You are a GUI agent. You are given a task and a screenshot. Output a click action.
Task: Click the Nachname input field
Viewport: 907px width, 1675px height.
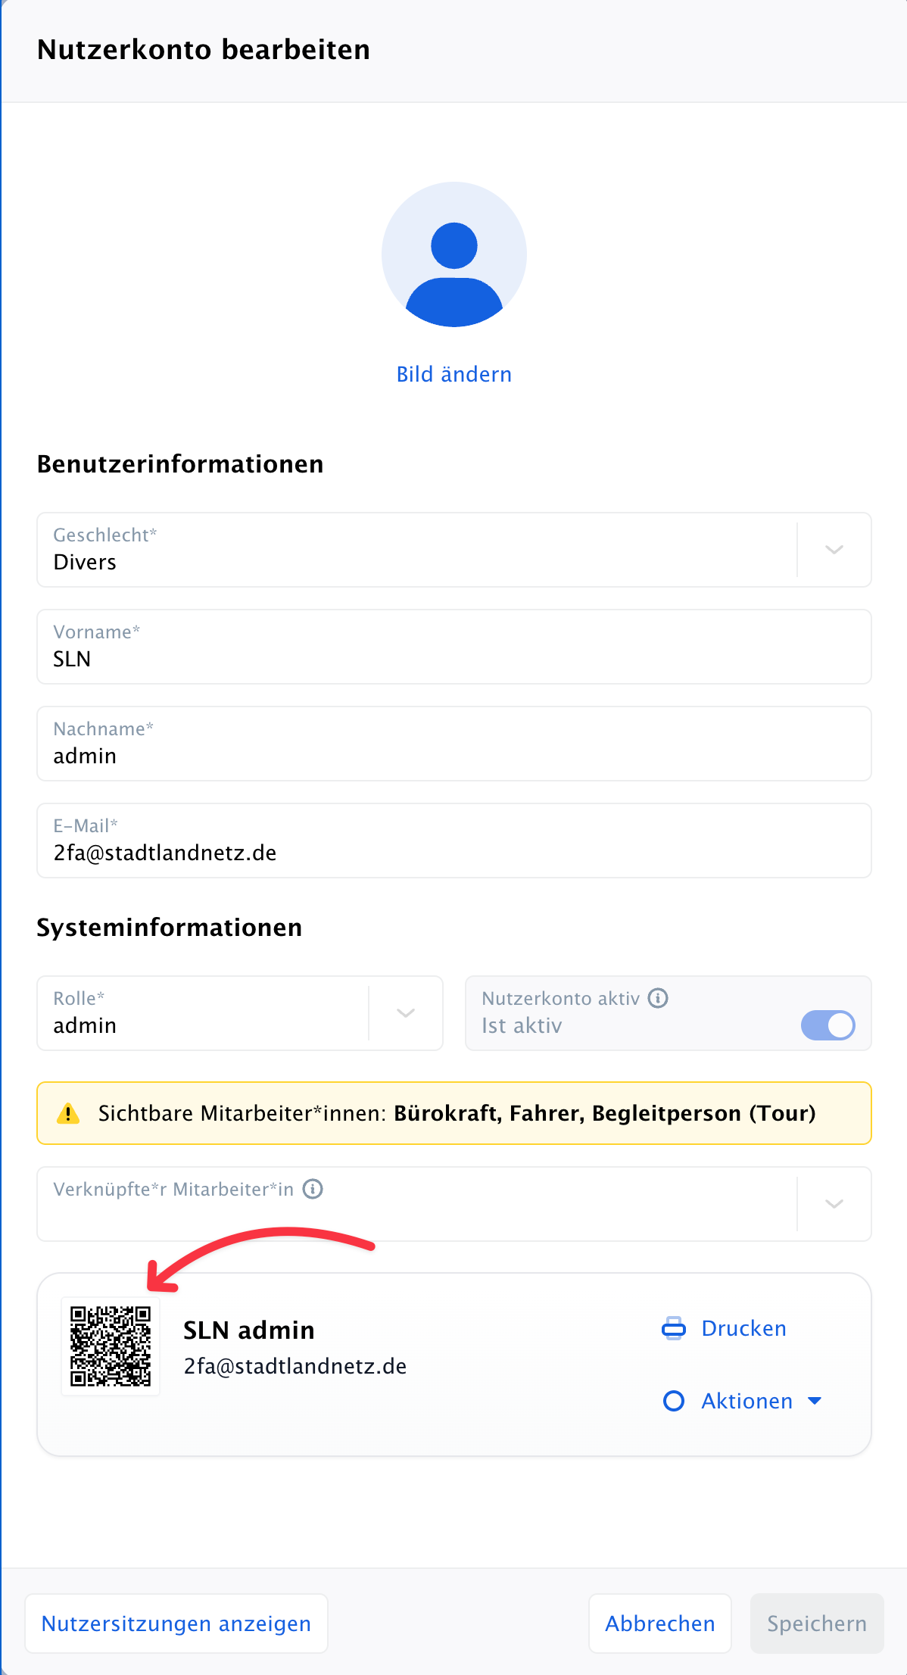(x=454, y=744)
